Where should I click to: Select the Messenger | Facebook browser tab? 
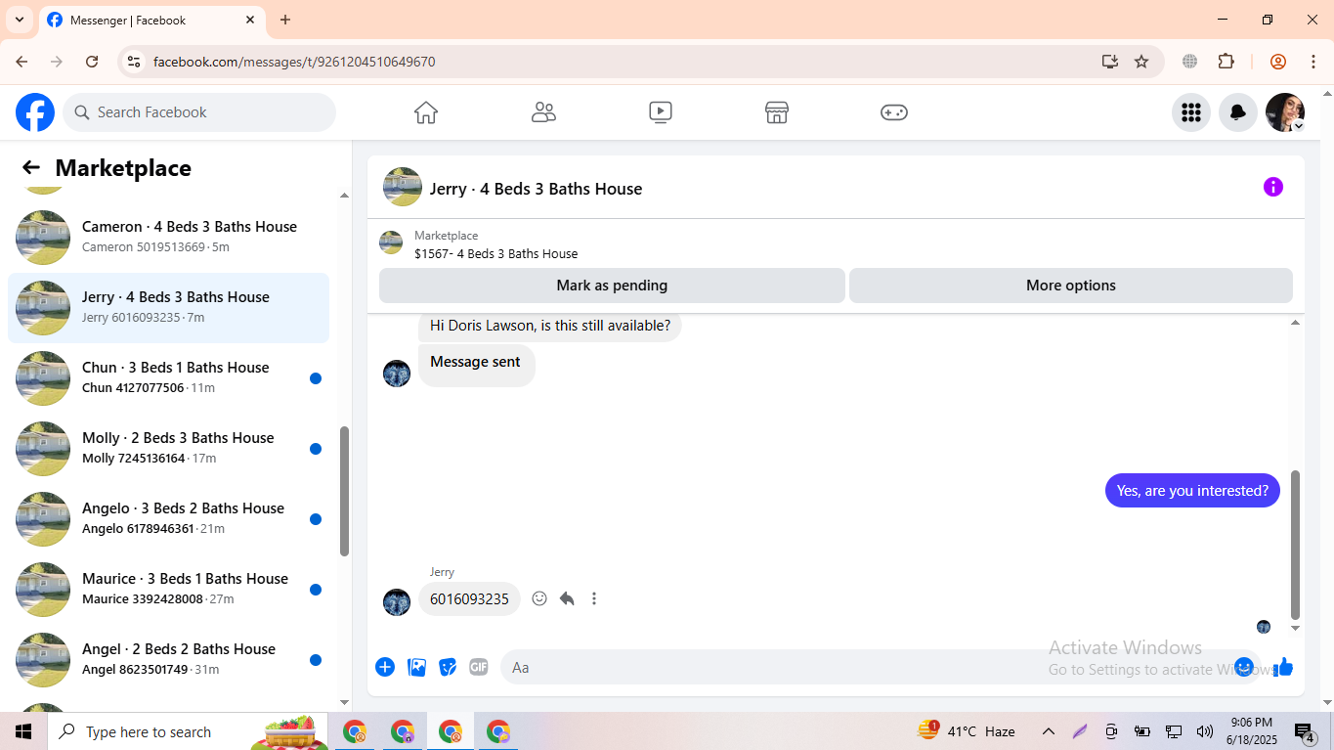click(x=151, y=20)
